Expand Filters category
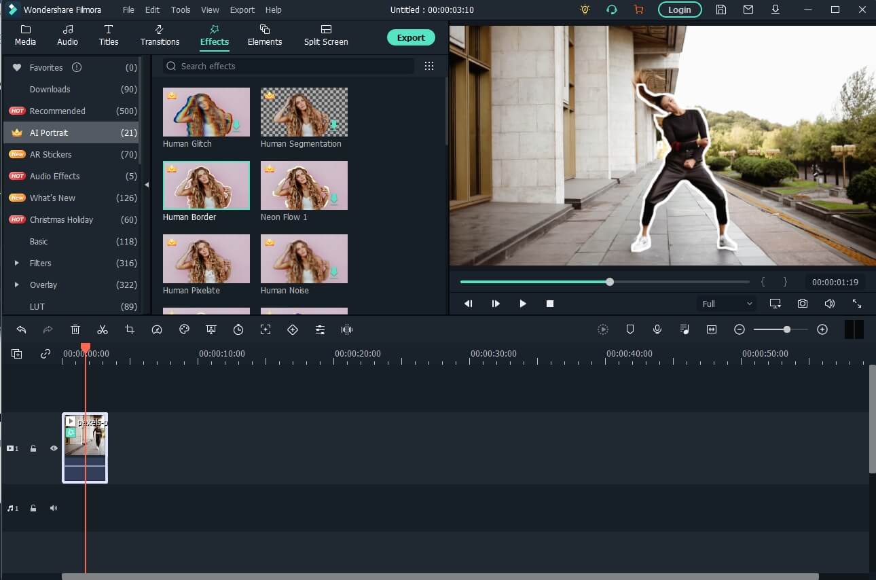This screenshot has height=580, width=876. pos(17,263)
